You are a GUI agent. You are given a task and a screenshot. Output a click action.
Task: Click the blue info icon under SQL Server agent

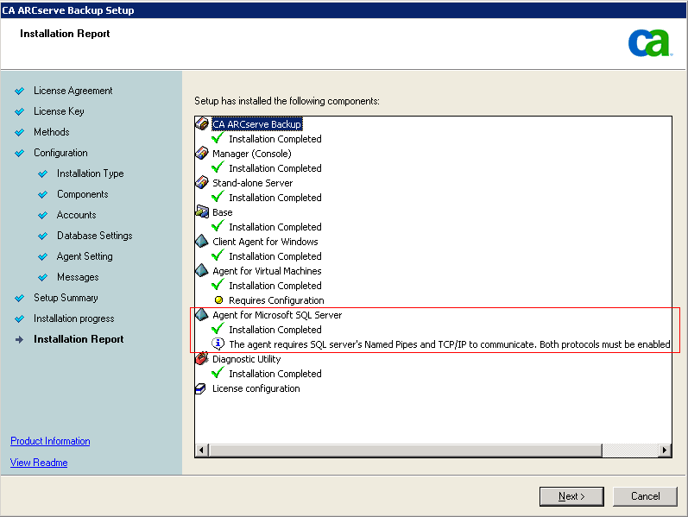point(218,344)
